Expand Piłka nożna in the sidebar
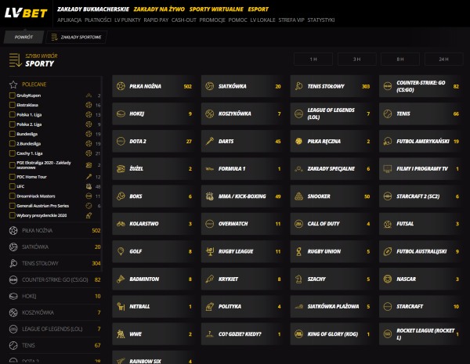 [x=55, y=231]
